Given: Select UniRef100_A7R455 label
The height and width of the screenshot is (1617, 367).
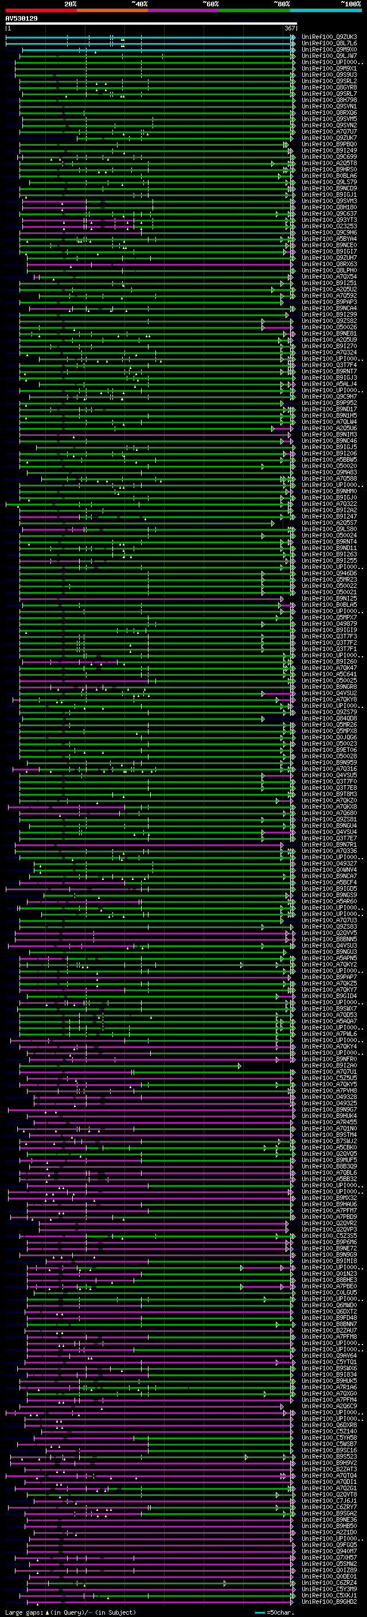Looking at the screenshot, I should (329, 1123).
